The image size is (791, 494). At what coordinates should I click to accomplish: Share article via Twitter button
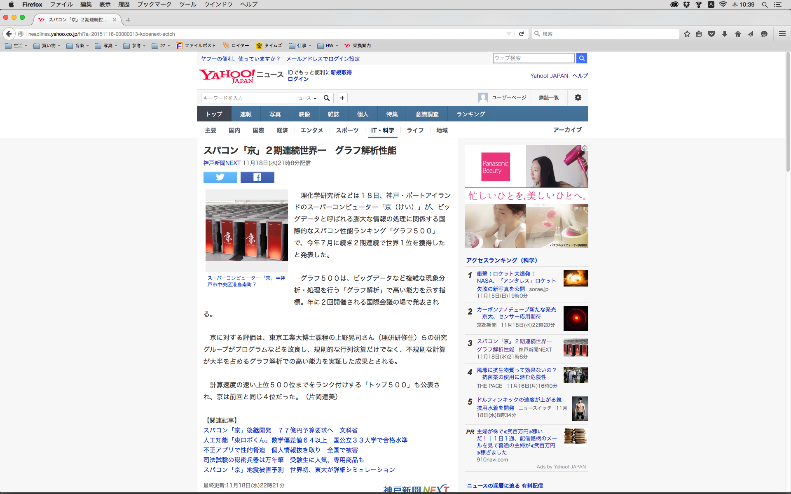(220, 177)
